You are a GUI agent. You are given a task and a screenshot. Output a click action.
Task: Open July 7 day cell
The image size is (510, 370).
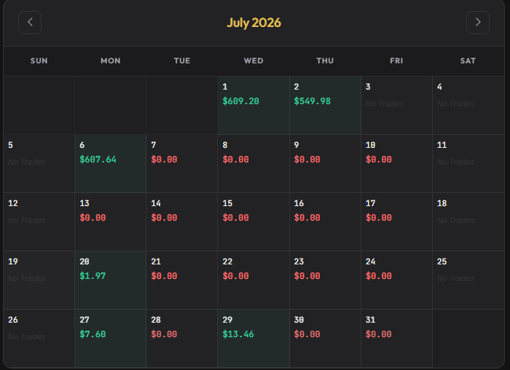tap(182, 164)
